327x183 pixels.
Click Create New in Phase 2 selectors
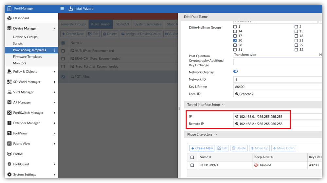click(x=202, y=148)
